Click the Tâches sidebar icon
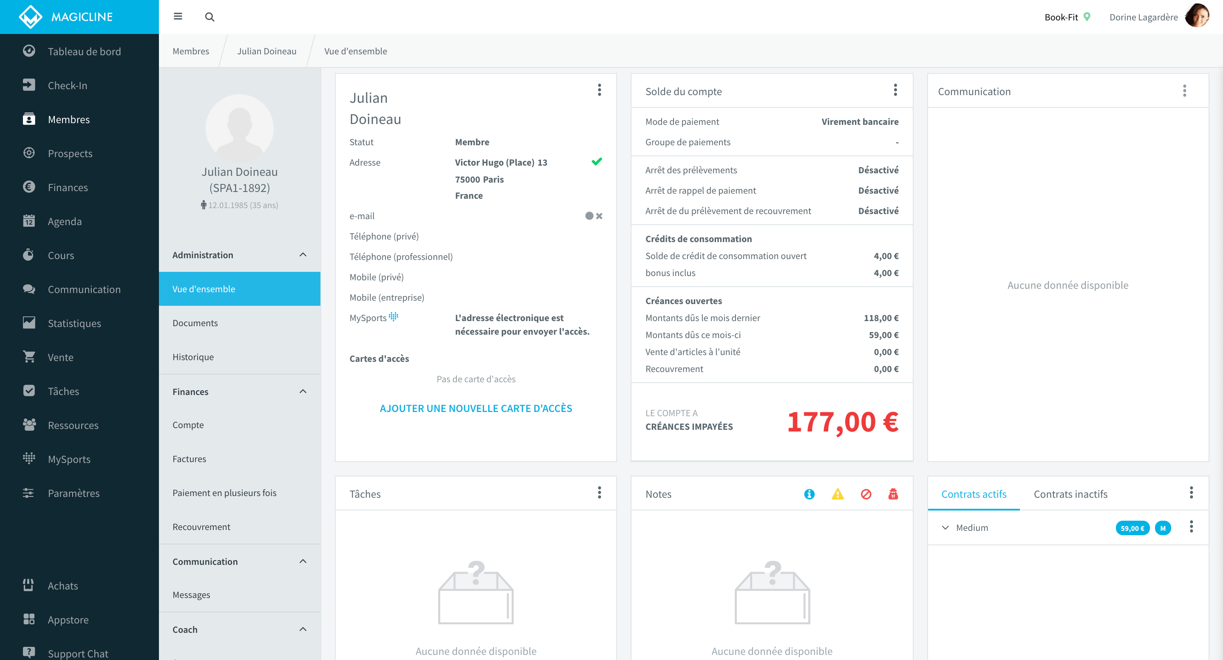Viewport: 1223px width, 660px height. (x=28, y=391)
